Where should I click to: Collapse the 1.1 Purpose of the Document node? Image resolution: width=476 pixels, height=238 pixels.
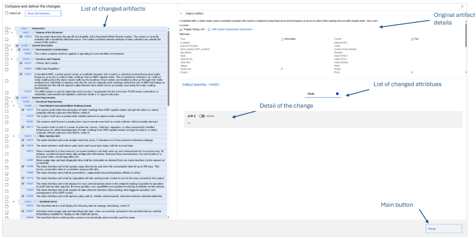[x=12, y=33]
